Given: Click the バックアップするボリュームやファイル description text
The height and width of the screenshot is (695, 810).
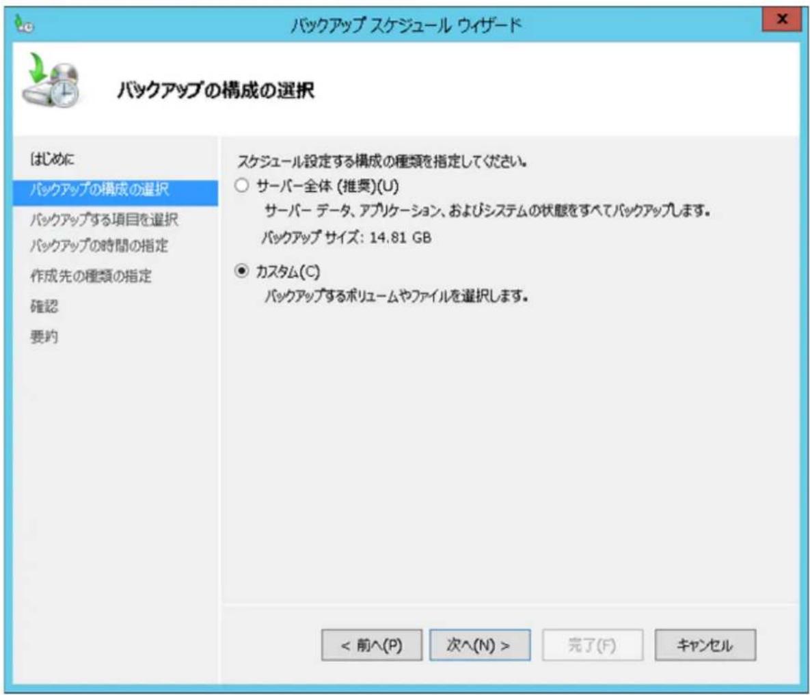Looking at the screenshot, I should (x=396, y=297).
